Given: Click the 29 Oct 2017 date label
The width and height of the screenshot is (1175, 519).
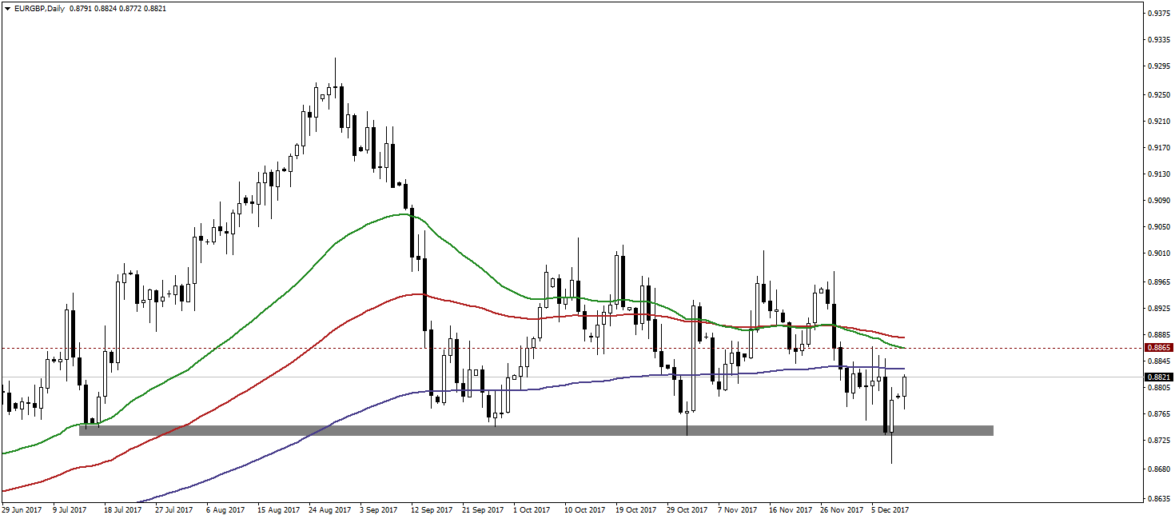Looking at the screenshot, I should click(687, 509).
